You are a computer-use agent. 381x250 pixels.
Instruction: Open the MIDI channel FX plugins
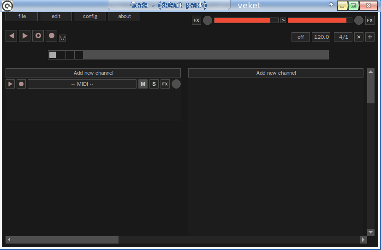point(165,84)
